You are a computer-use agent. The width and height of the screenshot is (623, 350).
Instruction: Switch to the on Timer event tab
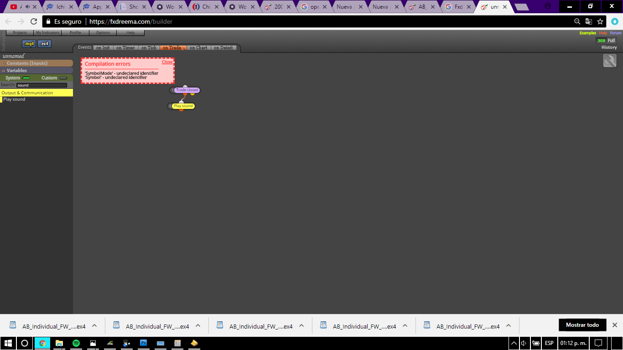(x=125, y=47)
